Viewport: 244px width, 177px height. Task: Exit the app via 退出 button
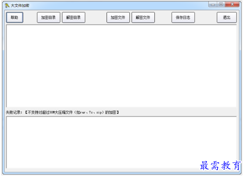pos(227,17)
